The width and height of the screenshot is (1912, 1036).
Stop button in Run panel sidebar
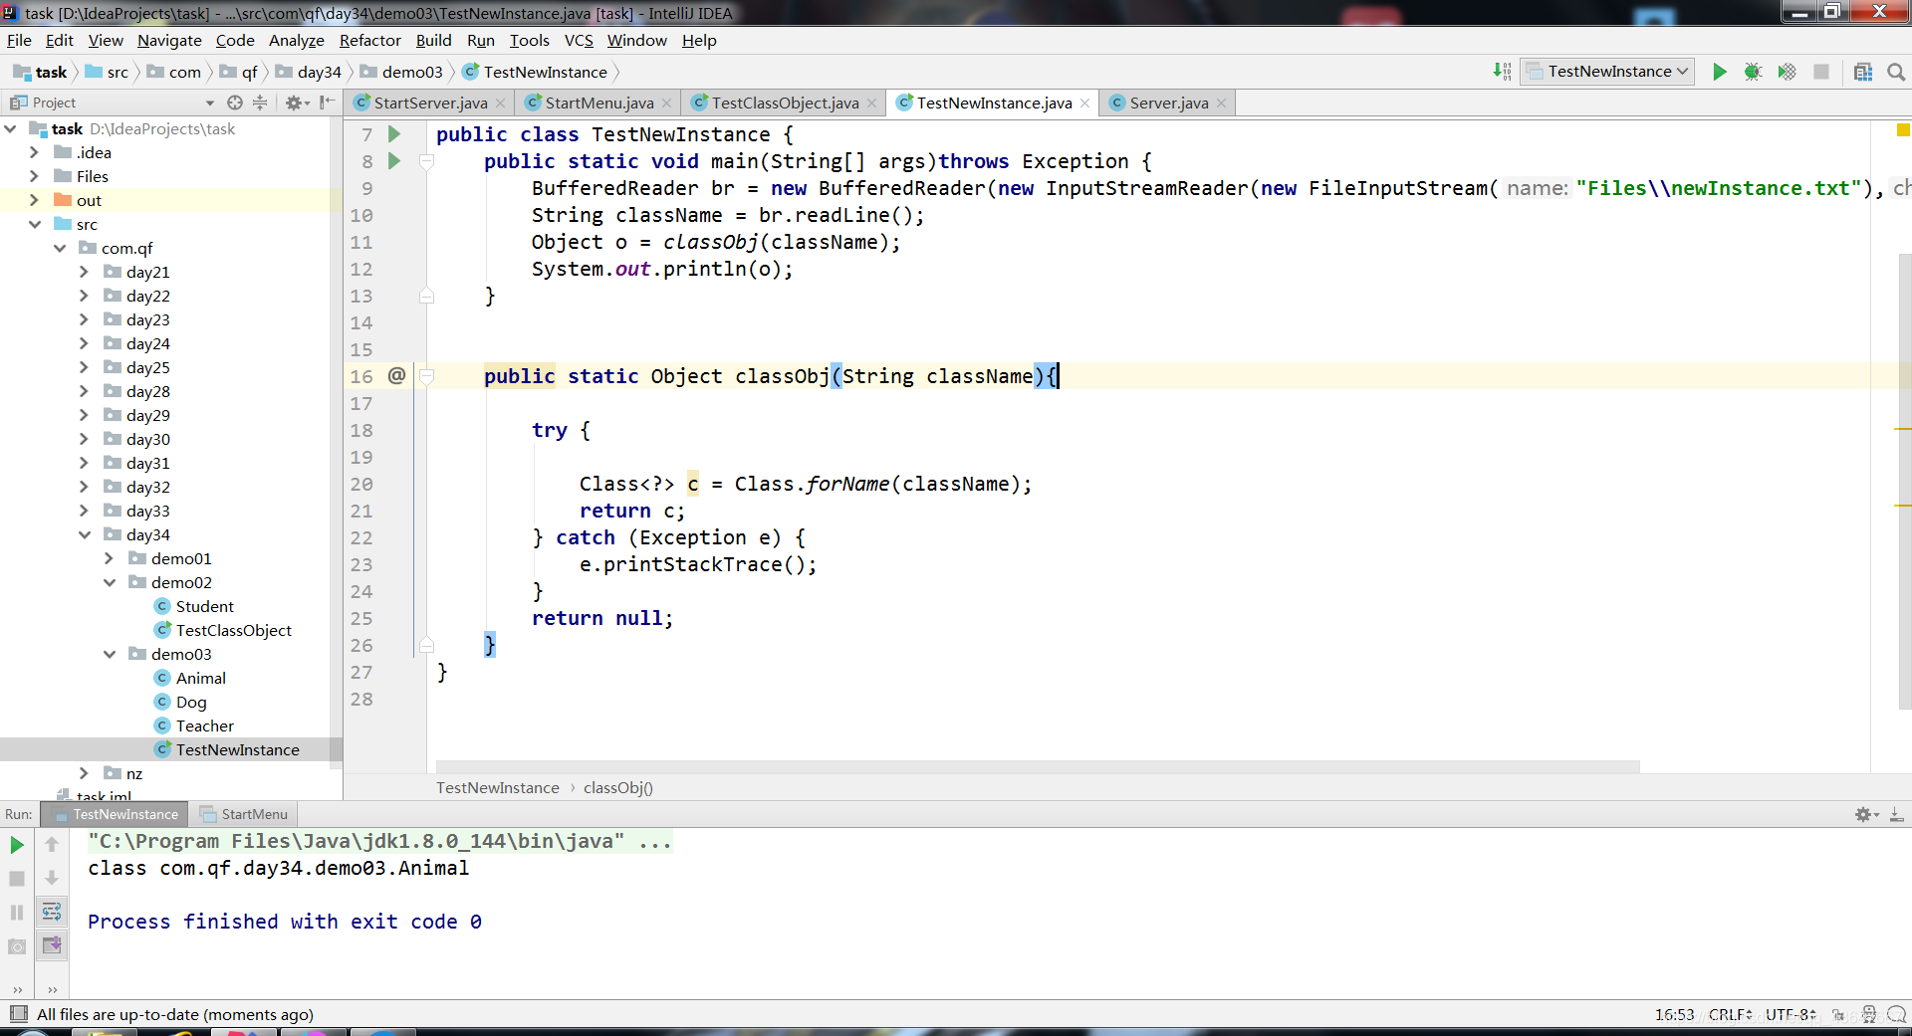[17, 879]
